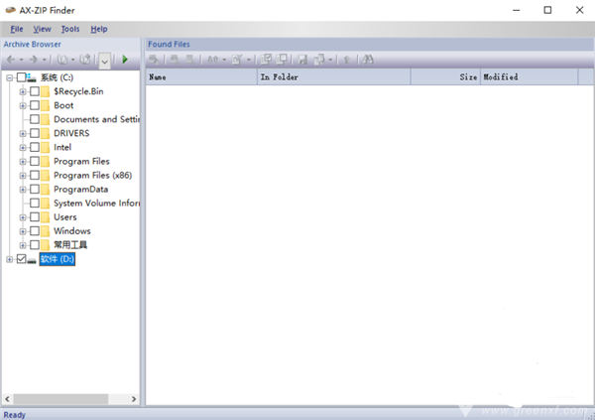Sort results by Modified column header
The height and width of the screenshot is (420, 595).
[535, 76]
